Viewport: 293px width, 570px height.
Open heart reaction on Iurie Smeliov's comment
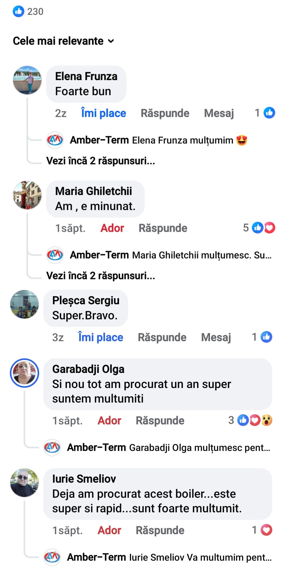pos(266,530)
